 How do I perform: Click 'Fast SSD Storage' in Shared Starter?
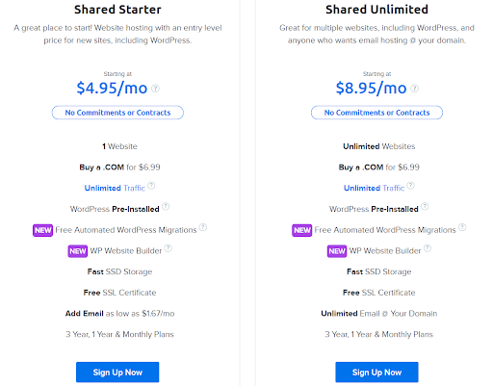[119, 271]
